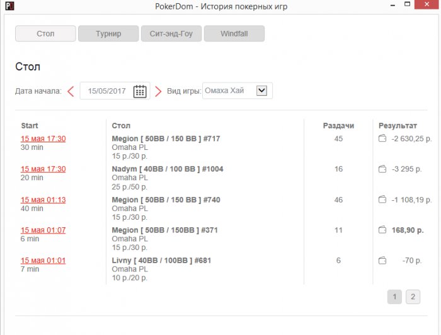The image size is (441, 335).
Task: Switch to the Стол tab
Action: (45, 33)
